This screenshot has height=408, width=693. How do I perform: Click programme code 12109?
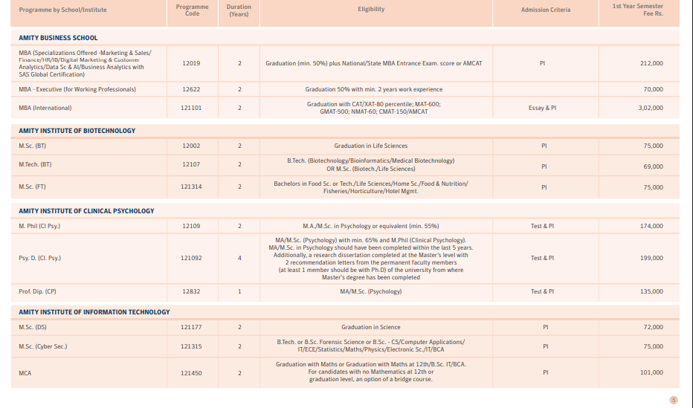(x=191, y=226)
